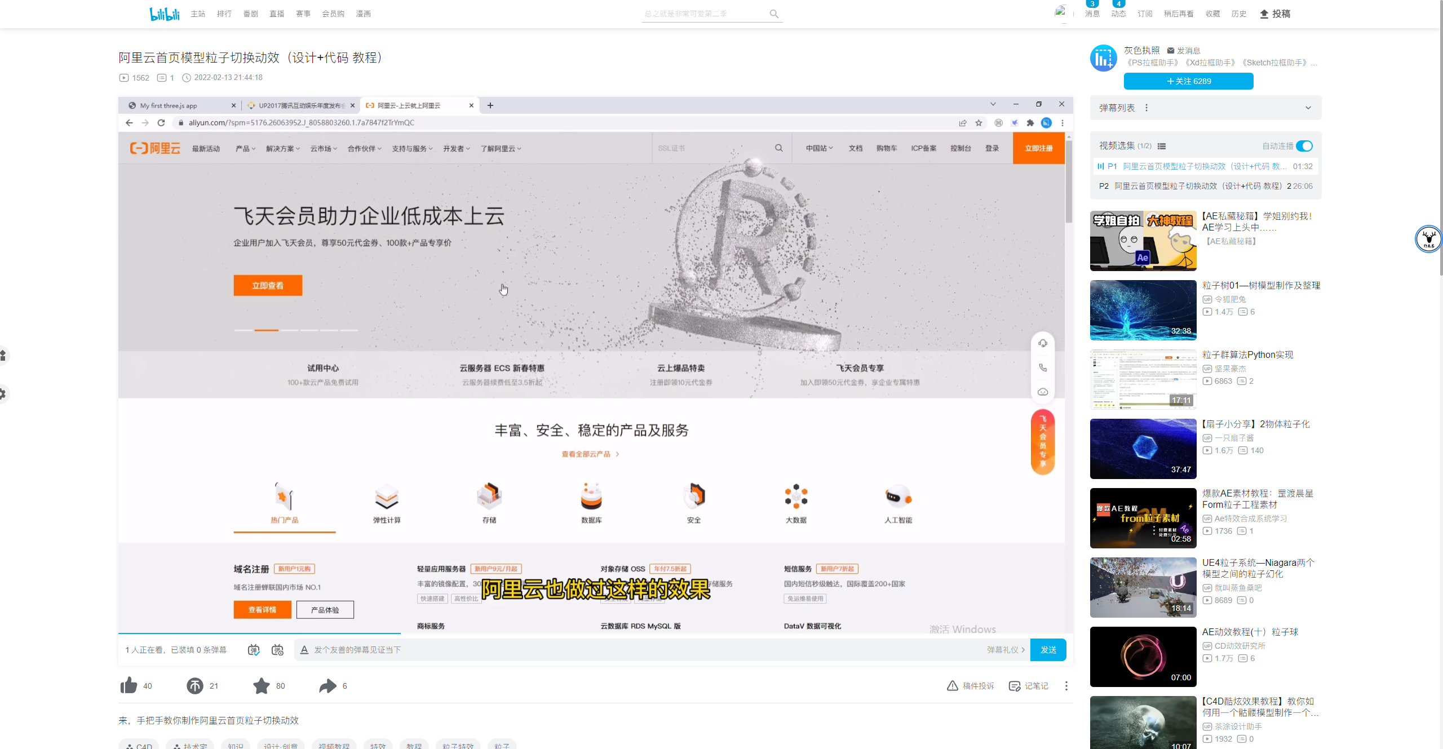Switch the 视频选集 list view mode
The image size is (1443, 749).
point(1162,146)
